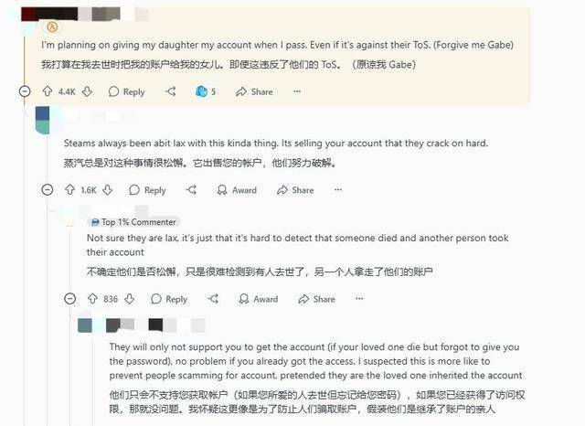Open crosspost icon on the 4.4K comment
Image resolution: width=585 pixels, height=426 pixels.
click(171, 91)
